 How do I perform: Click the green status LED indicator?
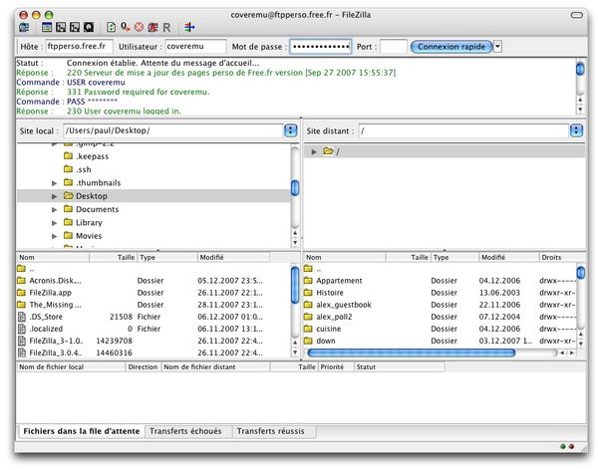pyautogui.click(x=563, y=446)
